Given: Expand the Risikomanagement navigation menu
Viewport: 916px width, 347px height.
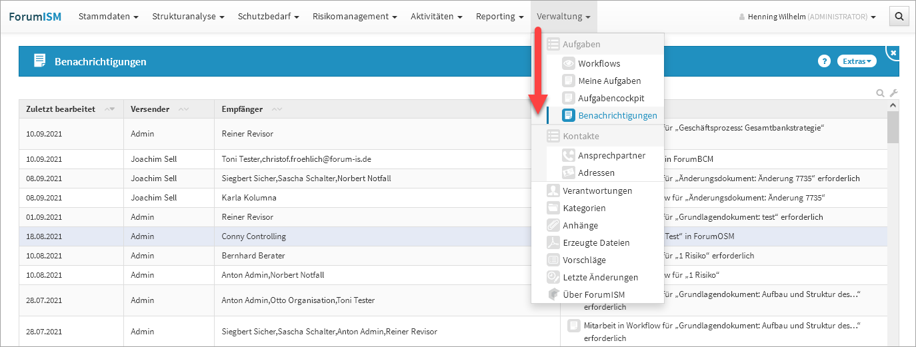Looking at the screenshot, I should tap(354, 17).
